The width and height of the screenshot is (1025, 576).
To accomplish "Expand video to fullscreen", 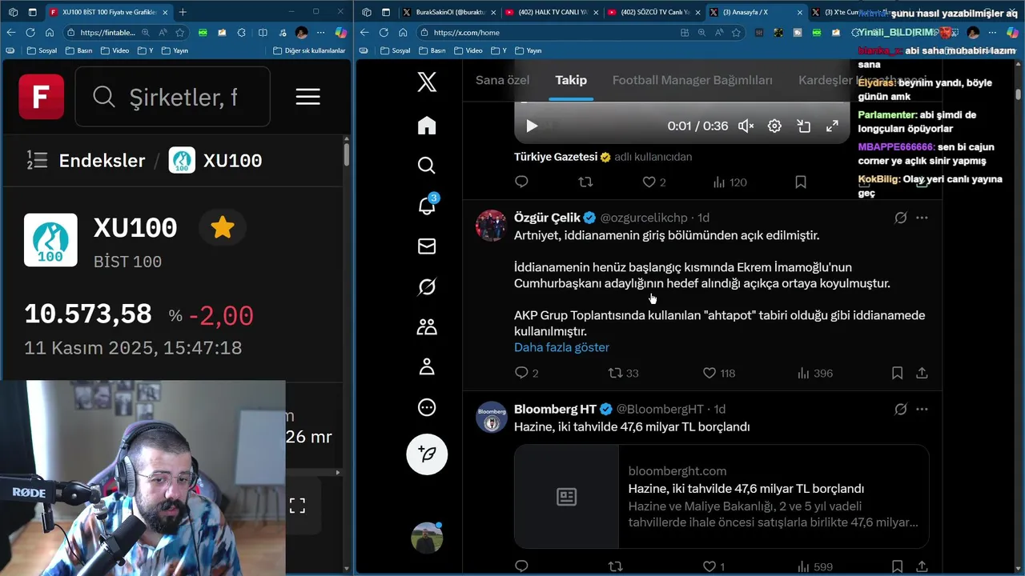I will (x=832, y=126).
